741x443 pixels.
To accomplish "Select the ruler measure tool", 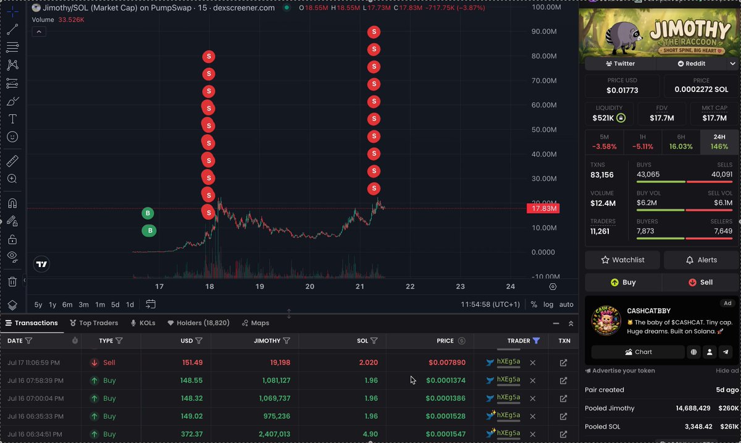I will 12,161.
